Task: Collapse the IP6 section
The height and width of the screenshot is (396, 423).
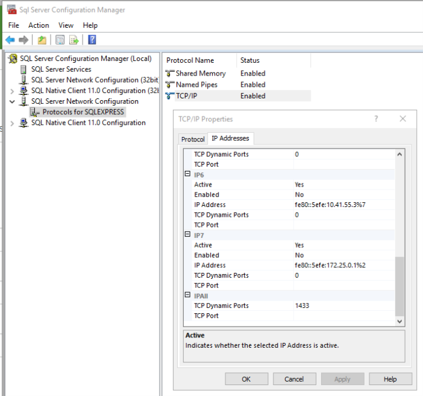Action: click(x=187, y=173)
